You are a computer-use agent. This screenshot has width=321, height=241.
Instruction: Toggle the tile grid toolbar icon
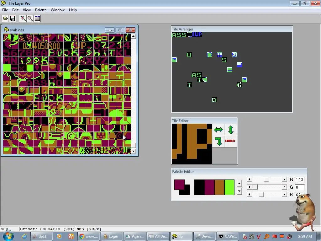pyautogui.click(x=37, y=19)
